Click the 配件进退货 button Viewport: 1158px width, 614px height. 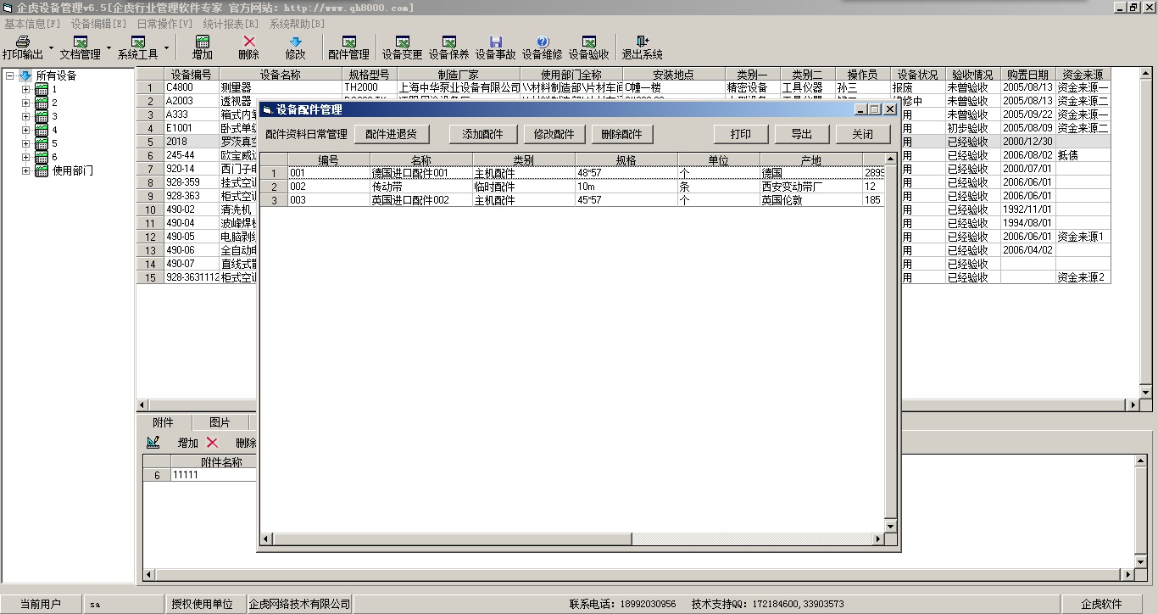pyautogui.click(x=392, y=134)
